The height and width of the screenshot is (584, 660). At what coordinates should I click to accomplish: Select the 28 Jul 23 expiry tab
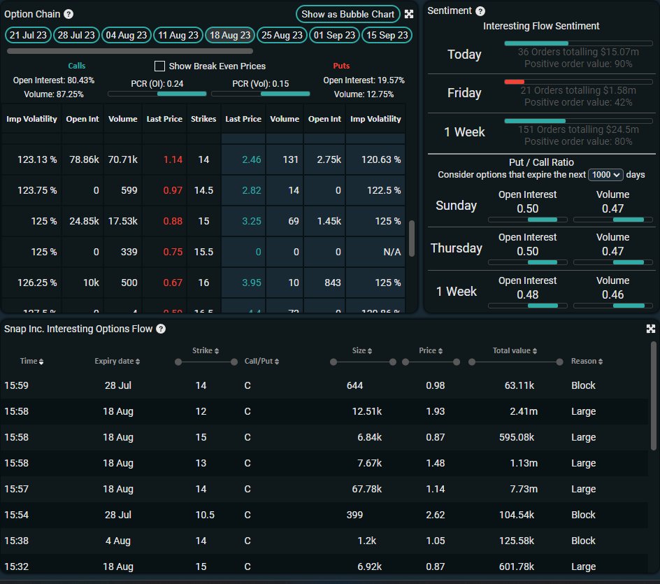pos(76,35)
